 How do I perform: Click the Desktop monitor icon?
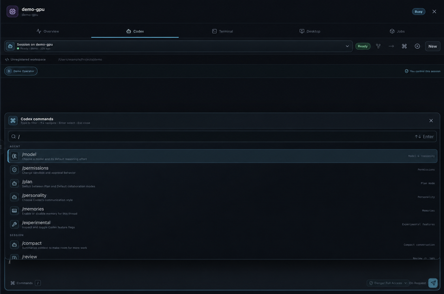tap(302, 31)
